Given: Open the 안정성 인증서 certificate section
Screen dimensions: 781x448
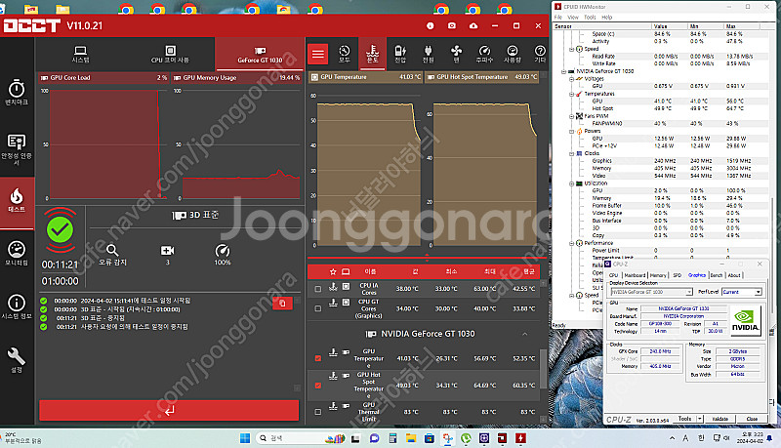Looking at the screenshot, I should tap(17, 148).
